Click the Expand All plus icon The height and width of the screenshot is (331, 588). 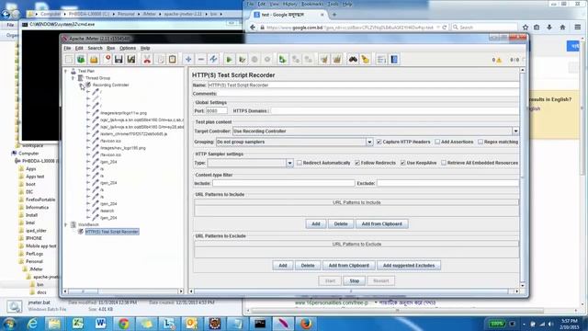188,59
